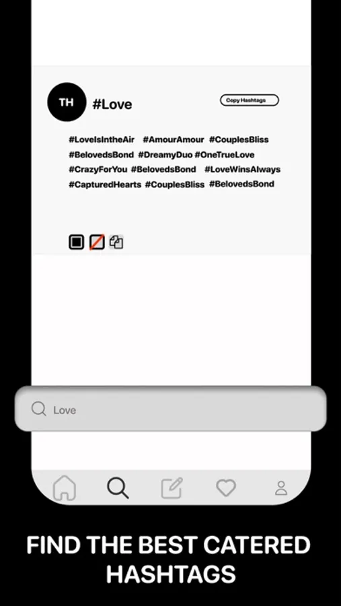Click the Copy Hashtags button
Screen dimensions: 341x606
click(250, 100)
